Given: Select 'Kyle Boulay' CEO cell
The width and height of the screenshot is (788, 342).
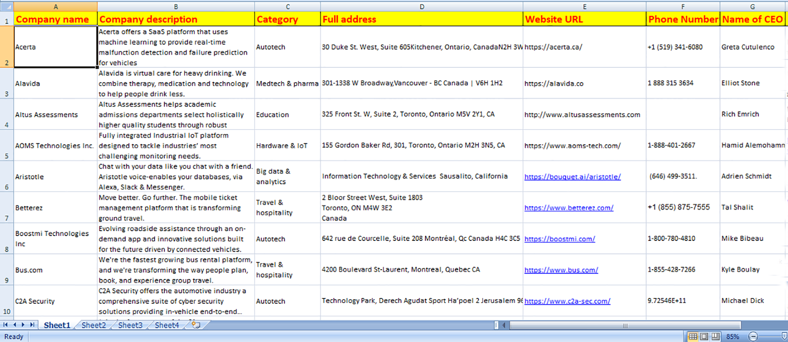Looking at the screenshot, I should [752, 269].
